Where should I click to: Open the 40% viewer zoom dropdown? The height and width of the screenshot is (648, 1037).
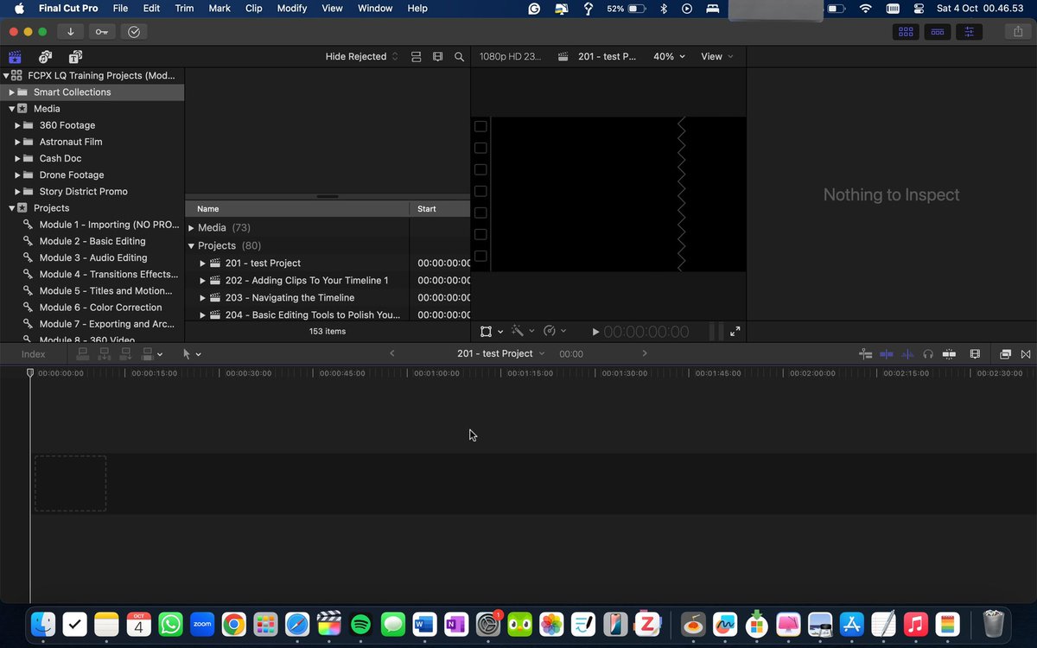click(669, 57)
